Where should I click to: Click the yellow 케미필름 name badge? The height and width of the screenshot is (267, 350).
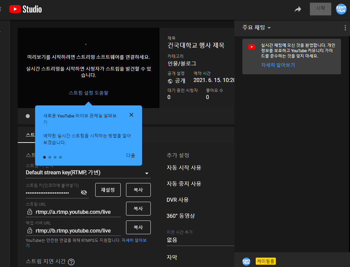(x=266, y=261)
